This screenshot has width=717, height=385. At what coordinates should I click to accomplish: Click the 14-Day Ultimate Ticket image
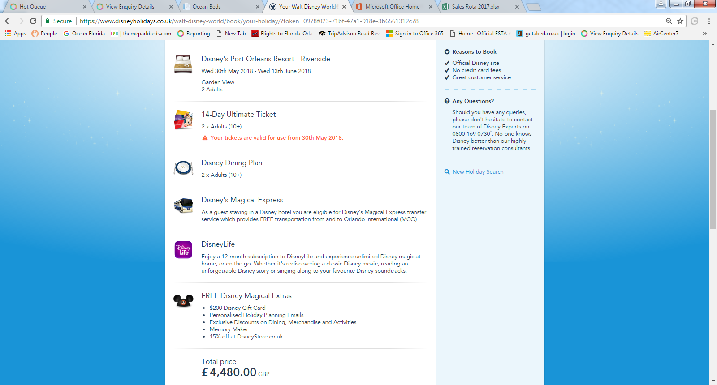click(x=183, y=120)
